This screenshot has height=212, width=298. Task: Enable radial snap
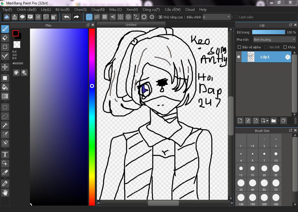(120, 17)
